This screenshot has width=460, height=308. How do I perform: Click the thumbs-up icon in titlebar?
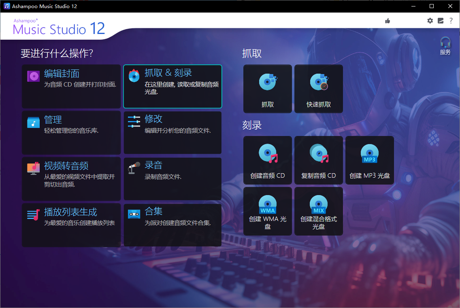tap(387, 21)
